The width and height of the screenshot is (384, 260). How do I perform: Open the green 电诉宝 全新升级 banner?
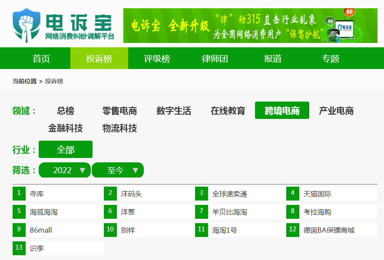pyautogui.click(x=250, y=26)
